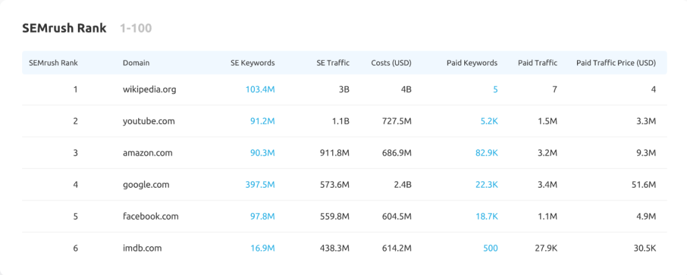Screen dimensions: 687x275
Task: Click the Paid Keywords column header
Action: click(x=472, y=62)
